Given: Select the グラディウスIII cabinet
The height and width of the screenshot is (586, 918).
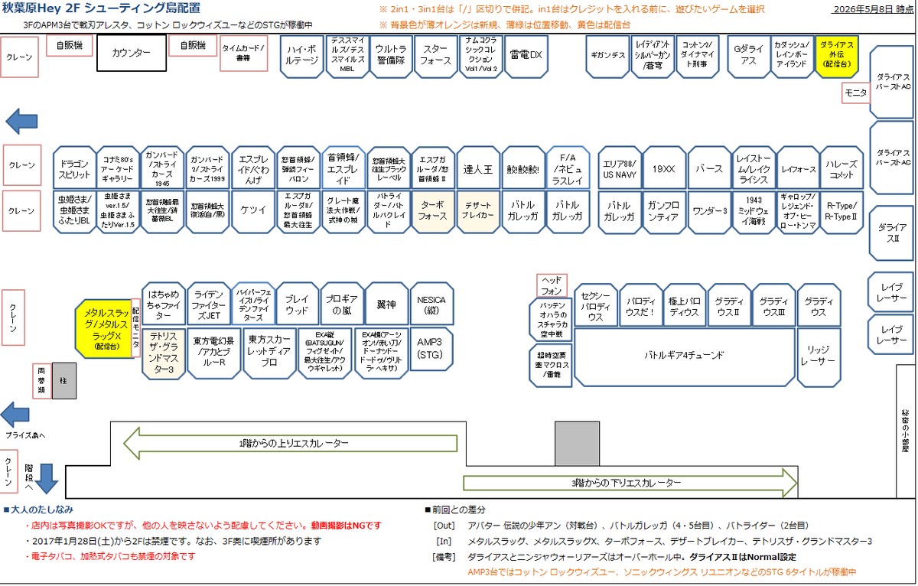Looking at the screenshot, I should click(x=774, y=306).
